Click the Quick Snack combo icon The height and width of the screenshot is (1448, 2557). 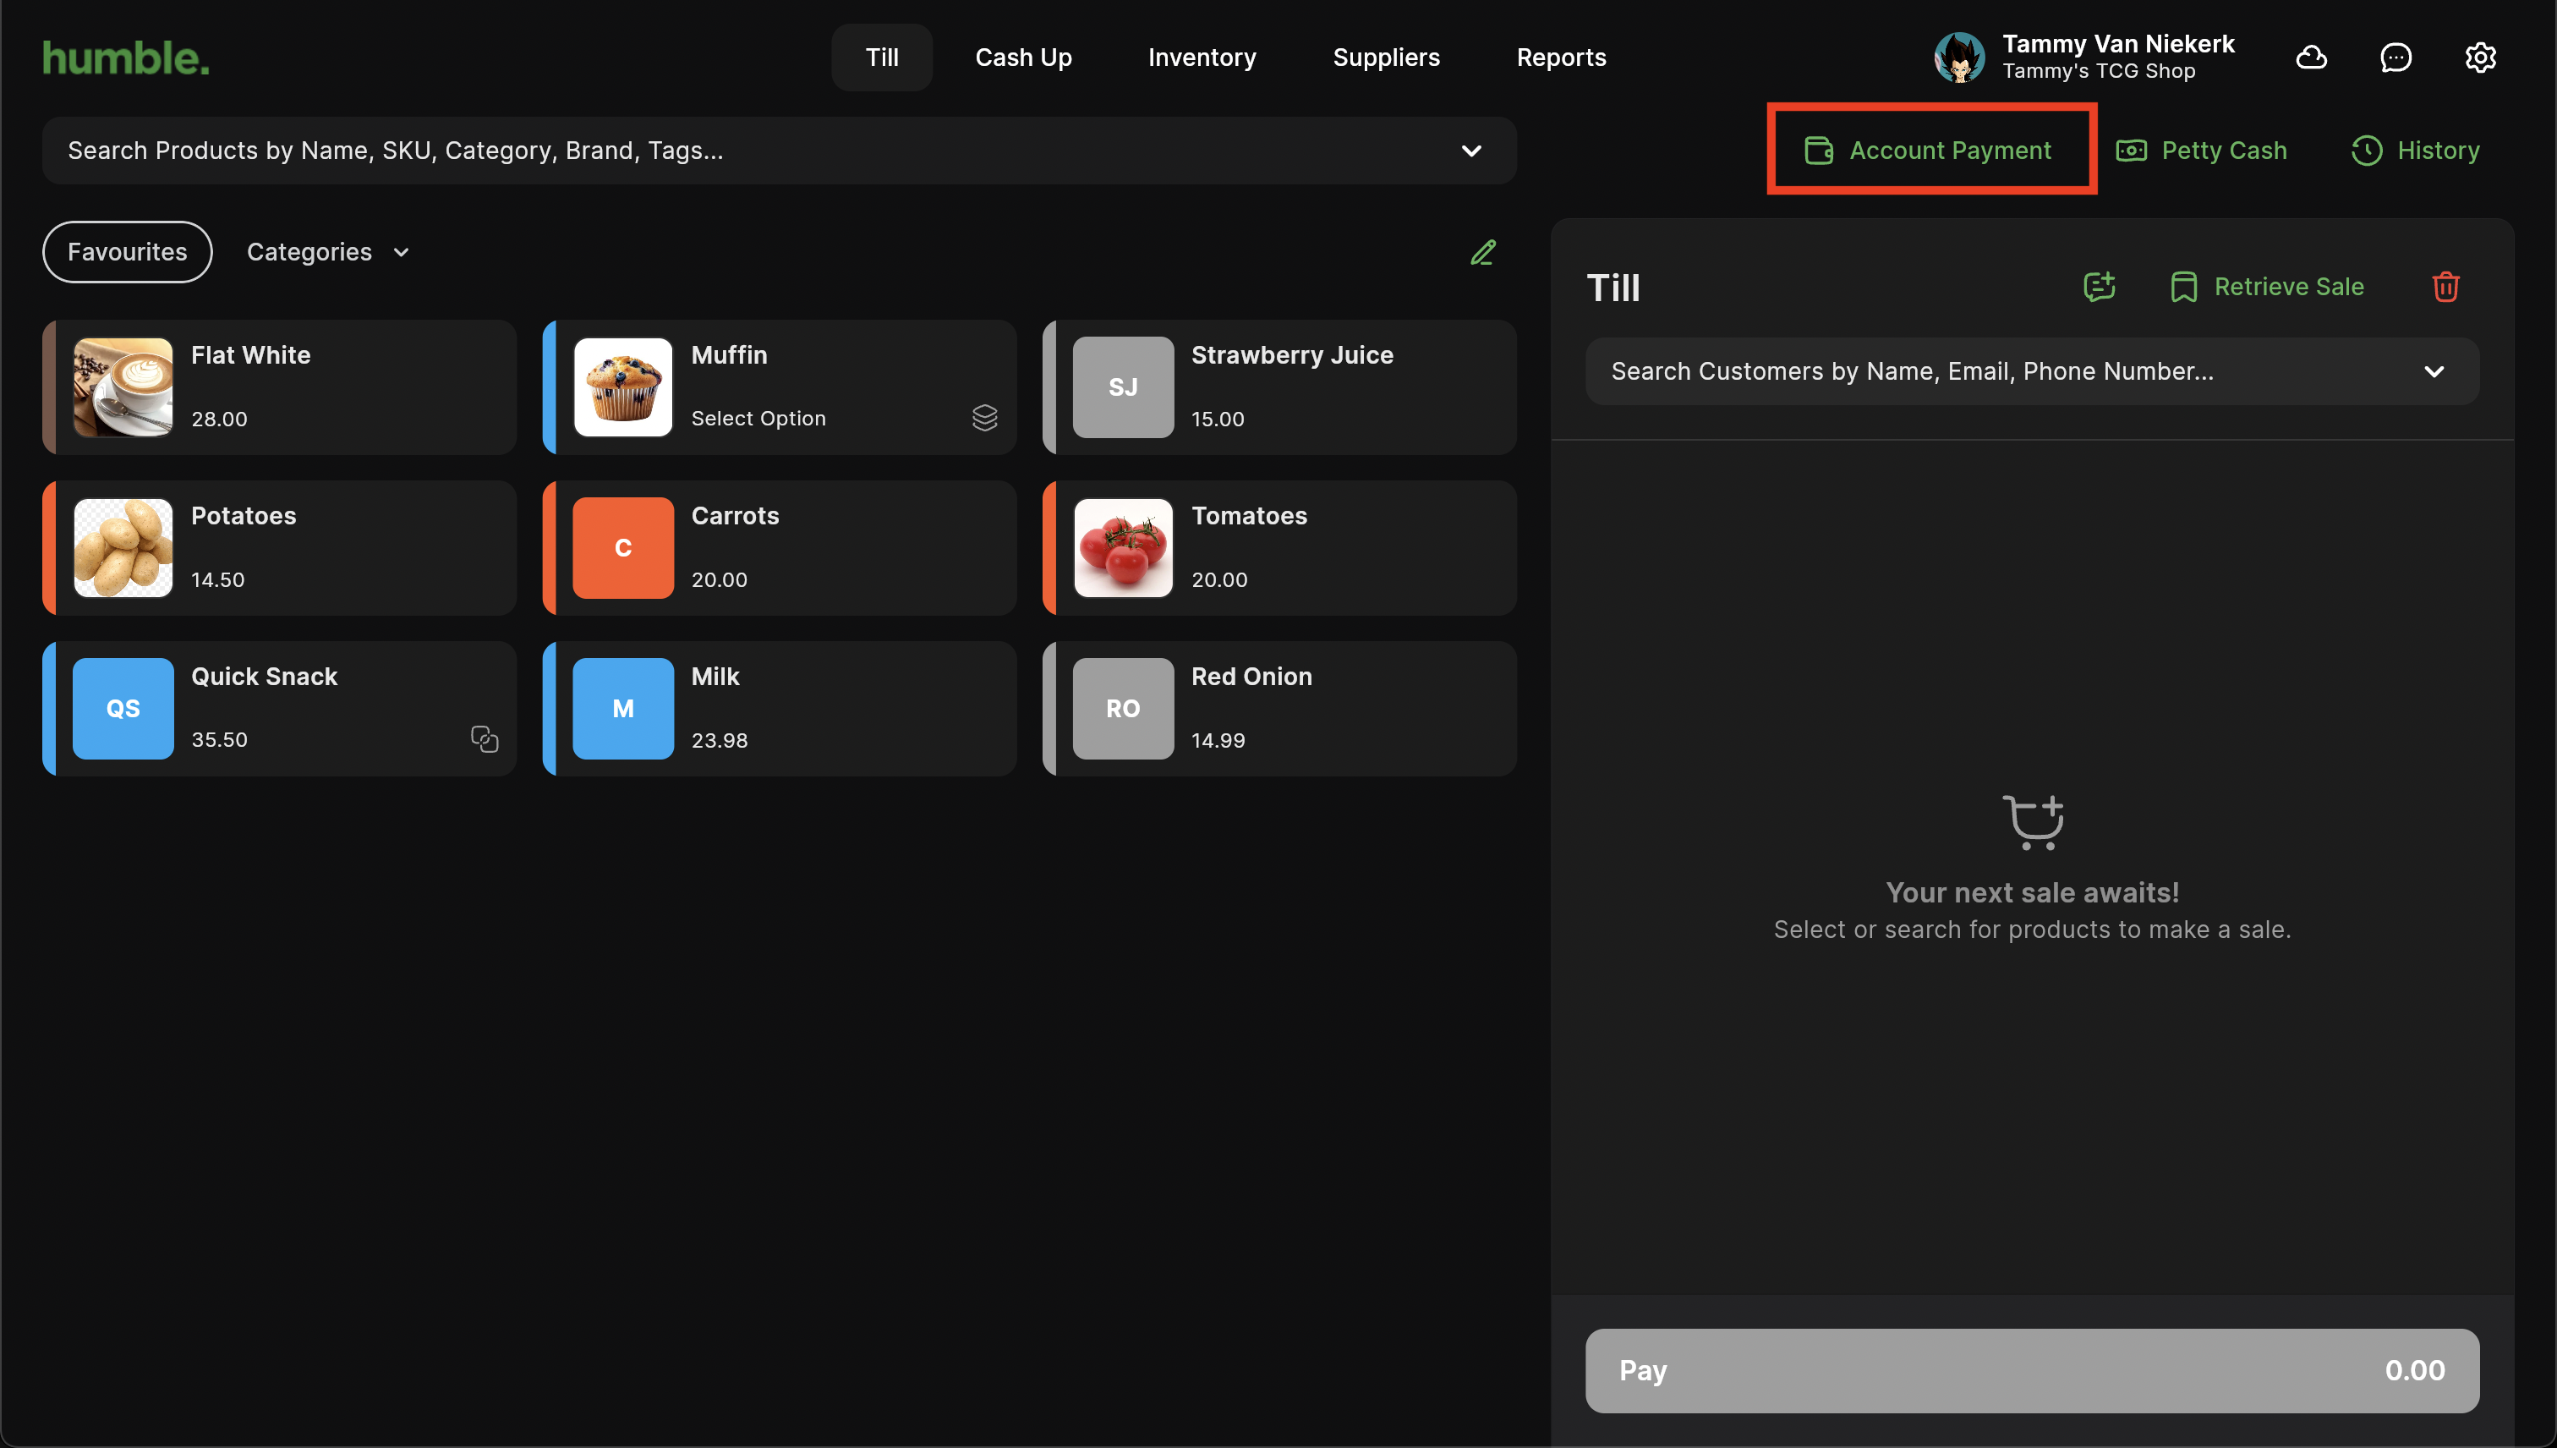click(x=485, y=739)
